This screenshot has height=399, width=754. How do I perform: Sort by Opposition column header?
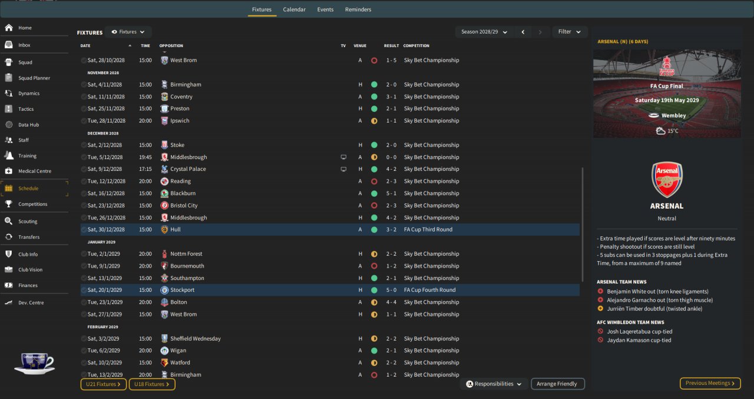tap(171, 45)
